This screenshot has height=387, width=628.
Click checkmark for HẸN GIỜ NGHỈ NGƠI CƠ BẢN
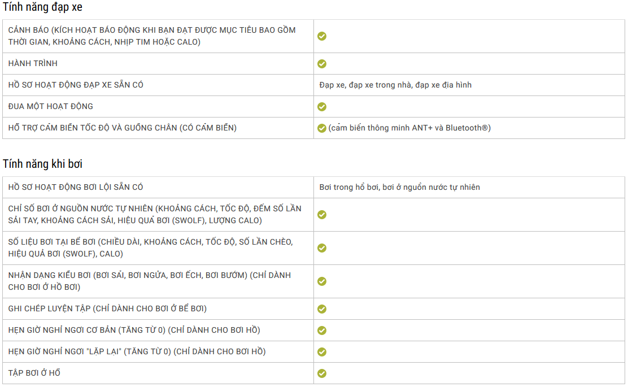[x=322, y=331]
